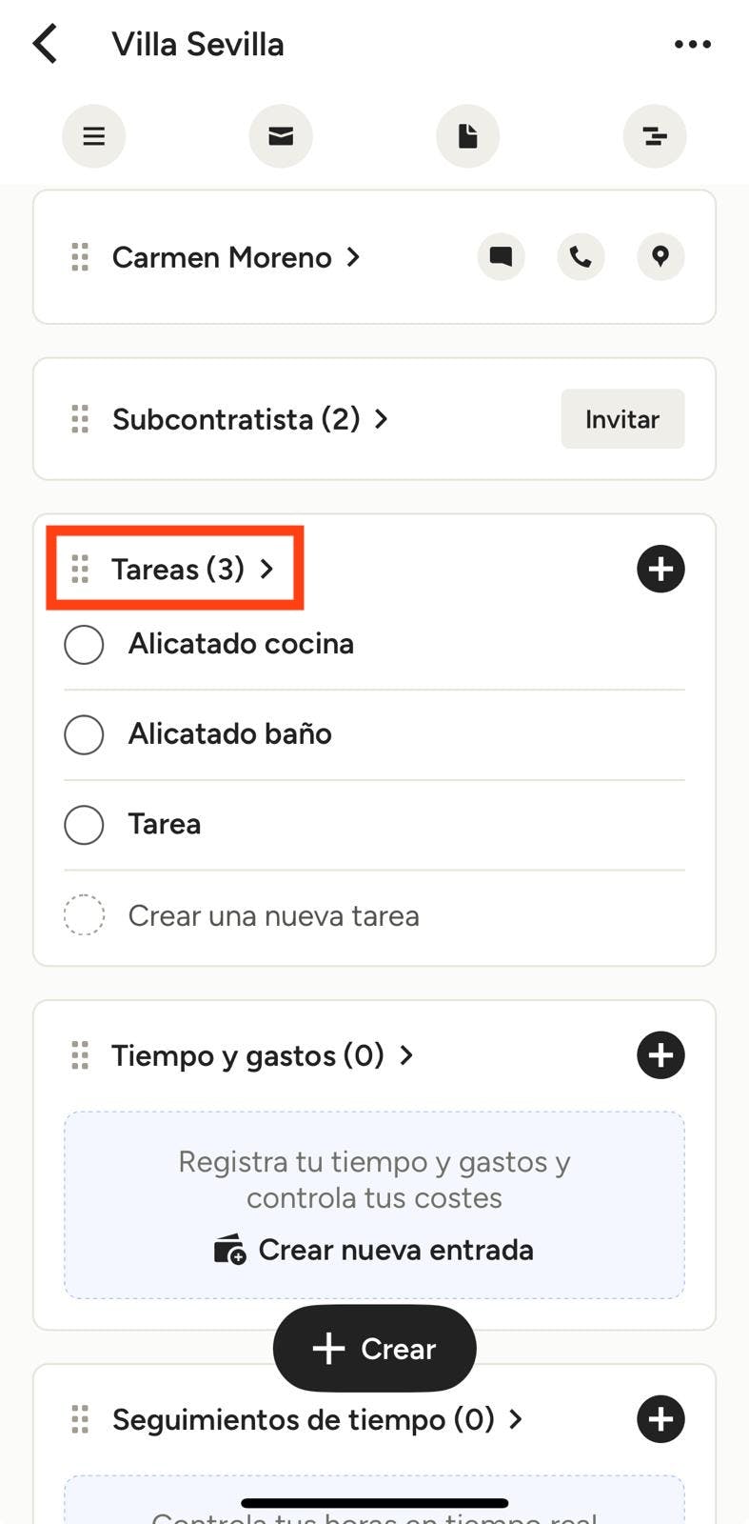Open the filter sort icon tab

click(x=655, y=136)
